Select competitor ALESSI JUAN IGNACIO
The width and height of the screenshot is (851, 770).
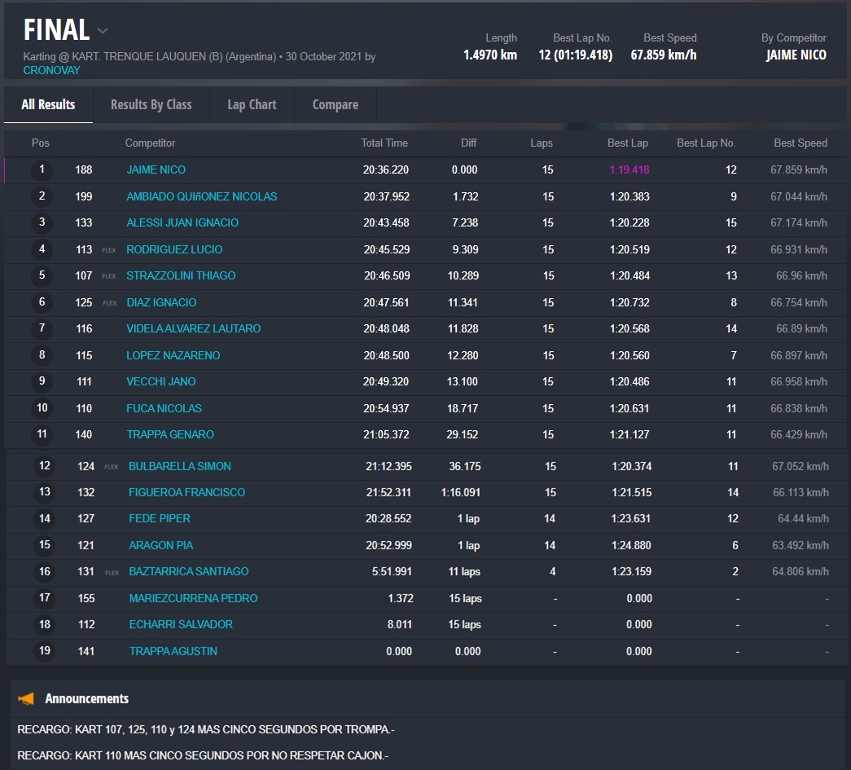pyautogui.click(x=182, y=222)
